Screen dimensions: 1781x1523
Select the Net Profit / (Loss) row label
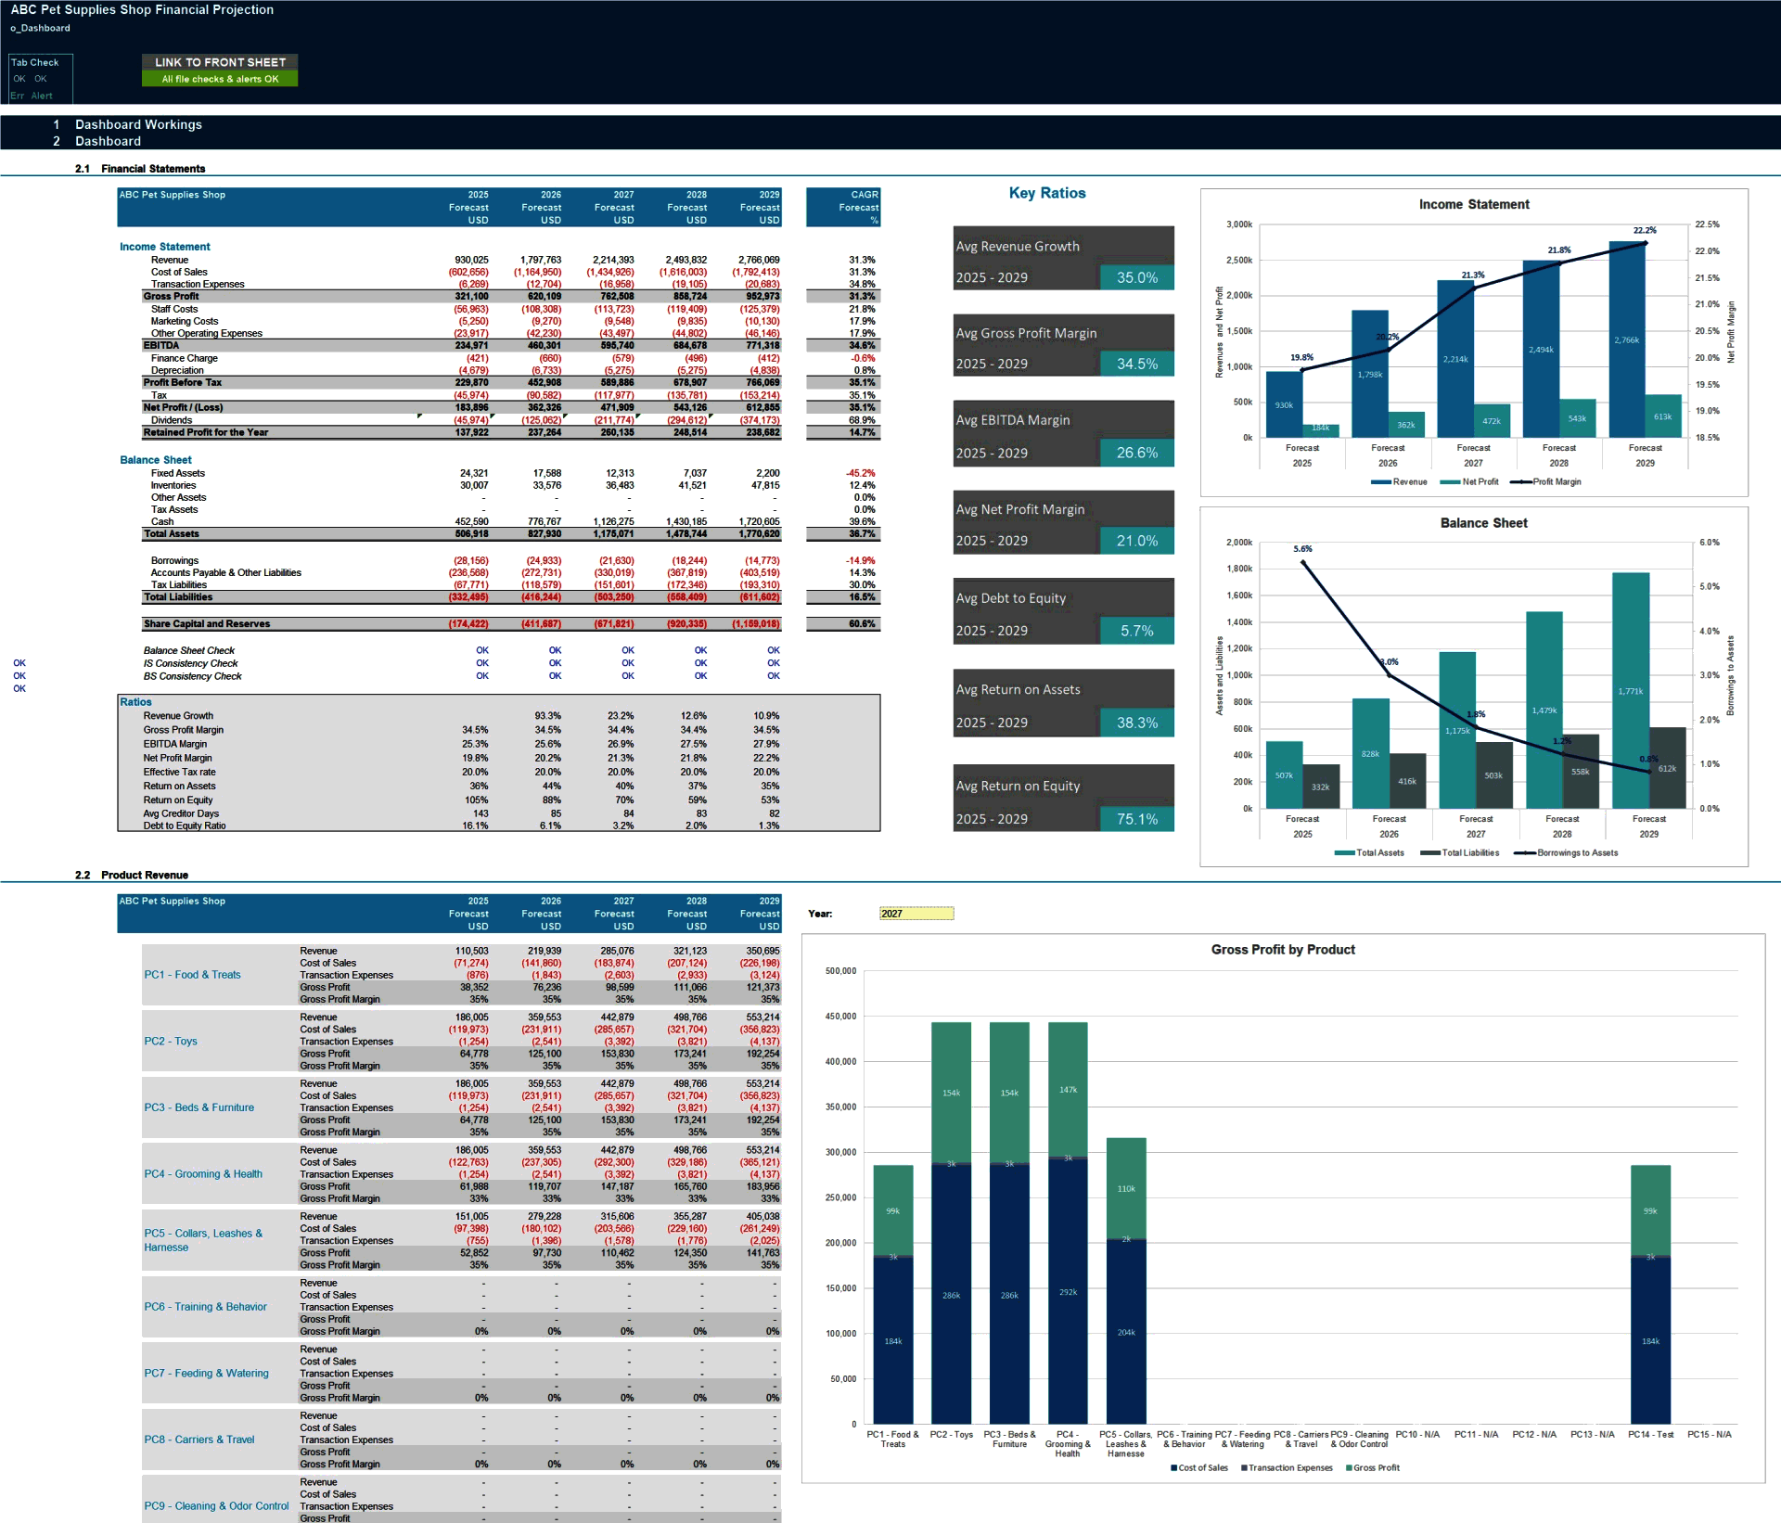(x=183, y=407)
